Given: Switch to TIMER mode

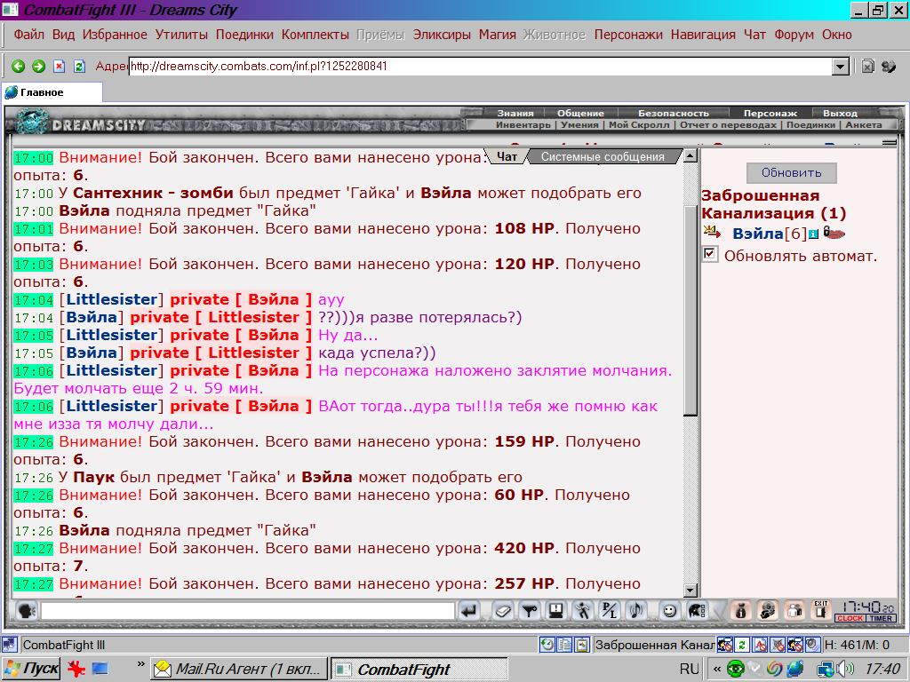Looking at the screenshot, I should [x=881, y=618].
